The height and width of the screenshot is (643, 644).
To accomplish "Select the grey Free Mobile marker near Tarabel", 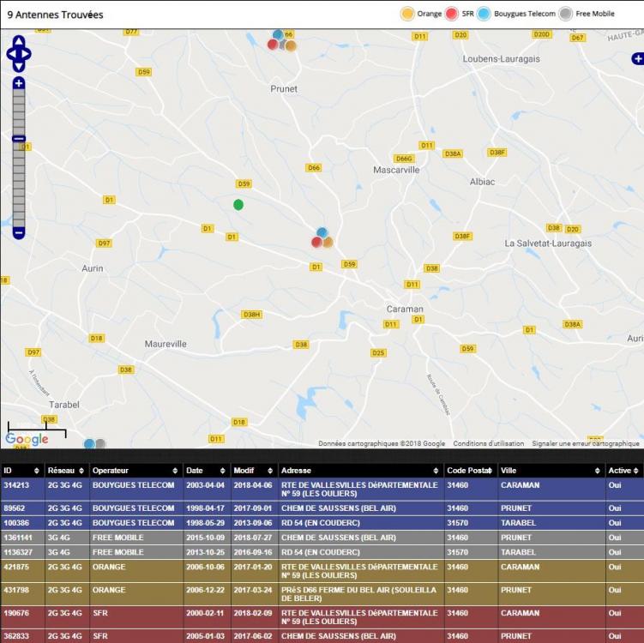I will coord(100,443).
